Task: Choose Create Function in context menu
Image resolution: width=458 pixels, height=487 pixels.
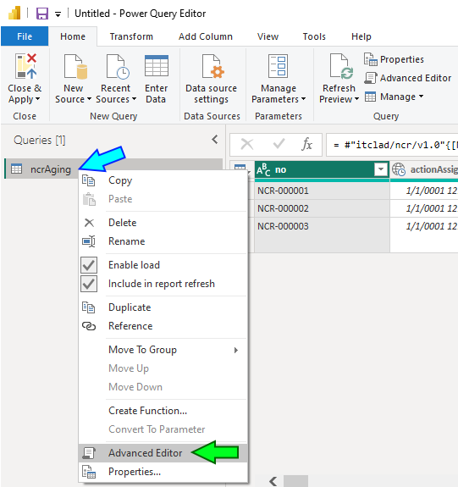Action: click(163, 411)
